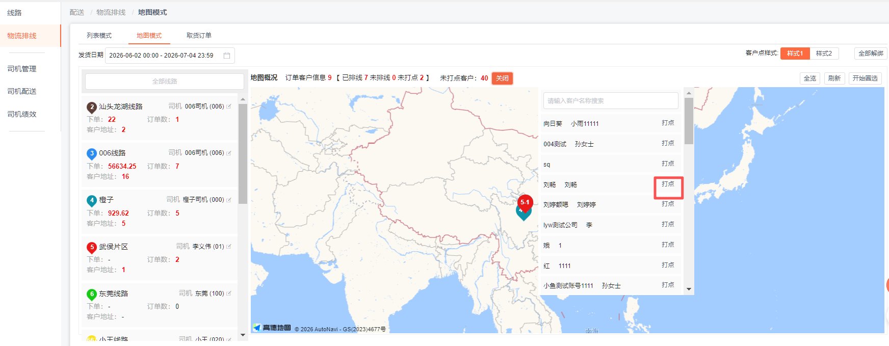Select the 武侯片区 route card
The height and width of the screenshot is (346, 889).
point(160,258)
